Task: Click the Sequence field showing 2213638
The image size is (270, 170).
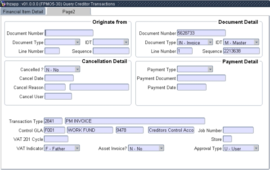Action: [x=241, y=51]
